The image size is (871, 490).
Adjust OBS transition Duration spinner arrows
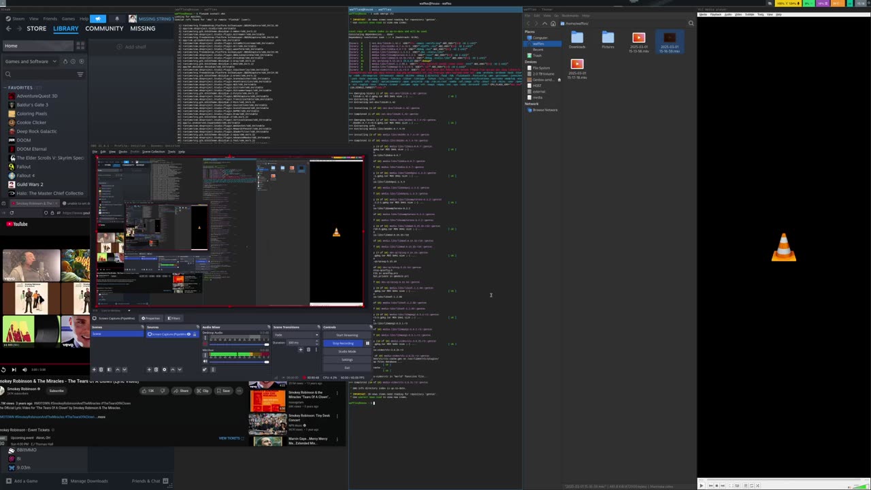click(x=316, y=342)
